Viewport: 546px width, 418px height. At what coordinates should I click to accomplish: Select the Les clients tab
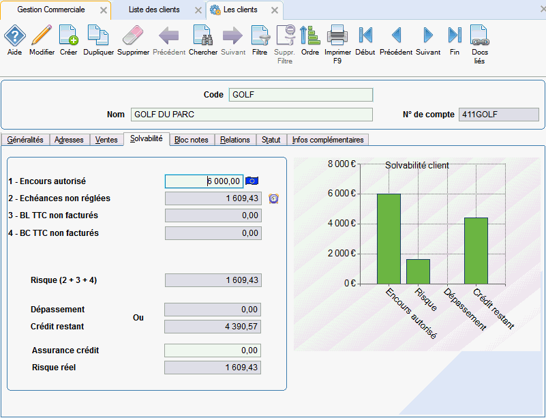[x=240, y=10]
